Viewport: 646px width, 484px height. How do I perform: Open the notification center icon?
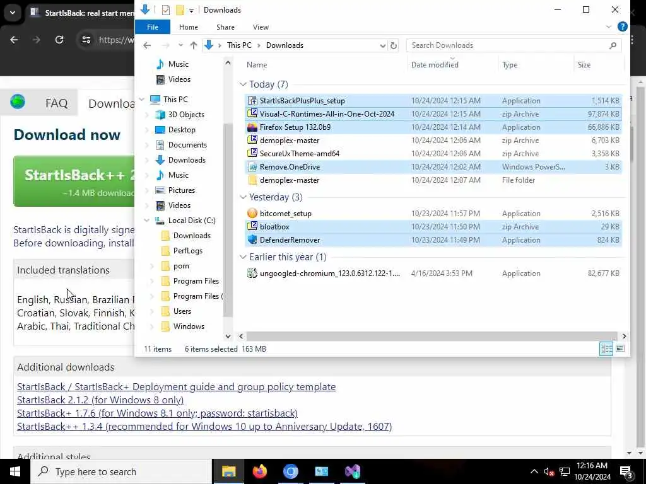pyautogui.click(x=626, y=472)
